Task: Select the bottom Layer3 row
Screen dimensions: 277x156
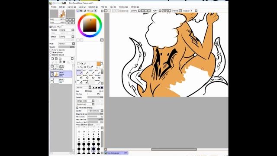Action: coord(61,81)
